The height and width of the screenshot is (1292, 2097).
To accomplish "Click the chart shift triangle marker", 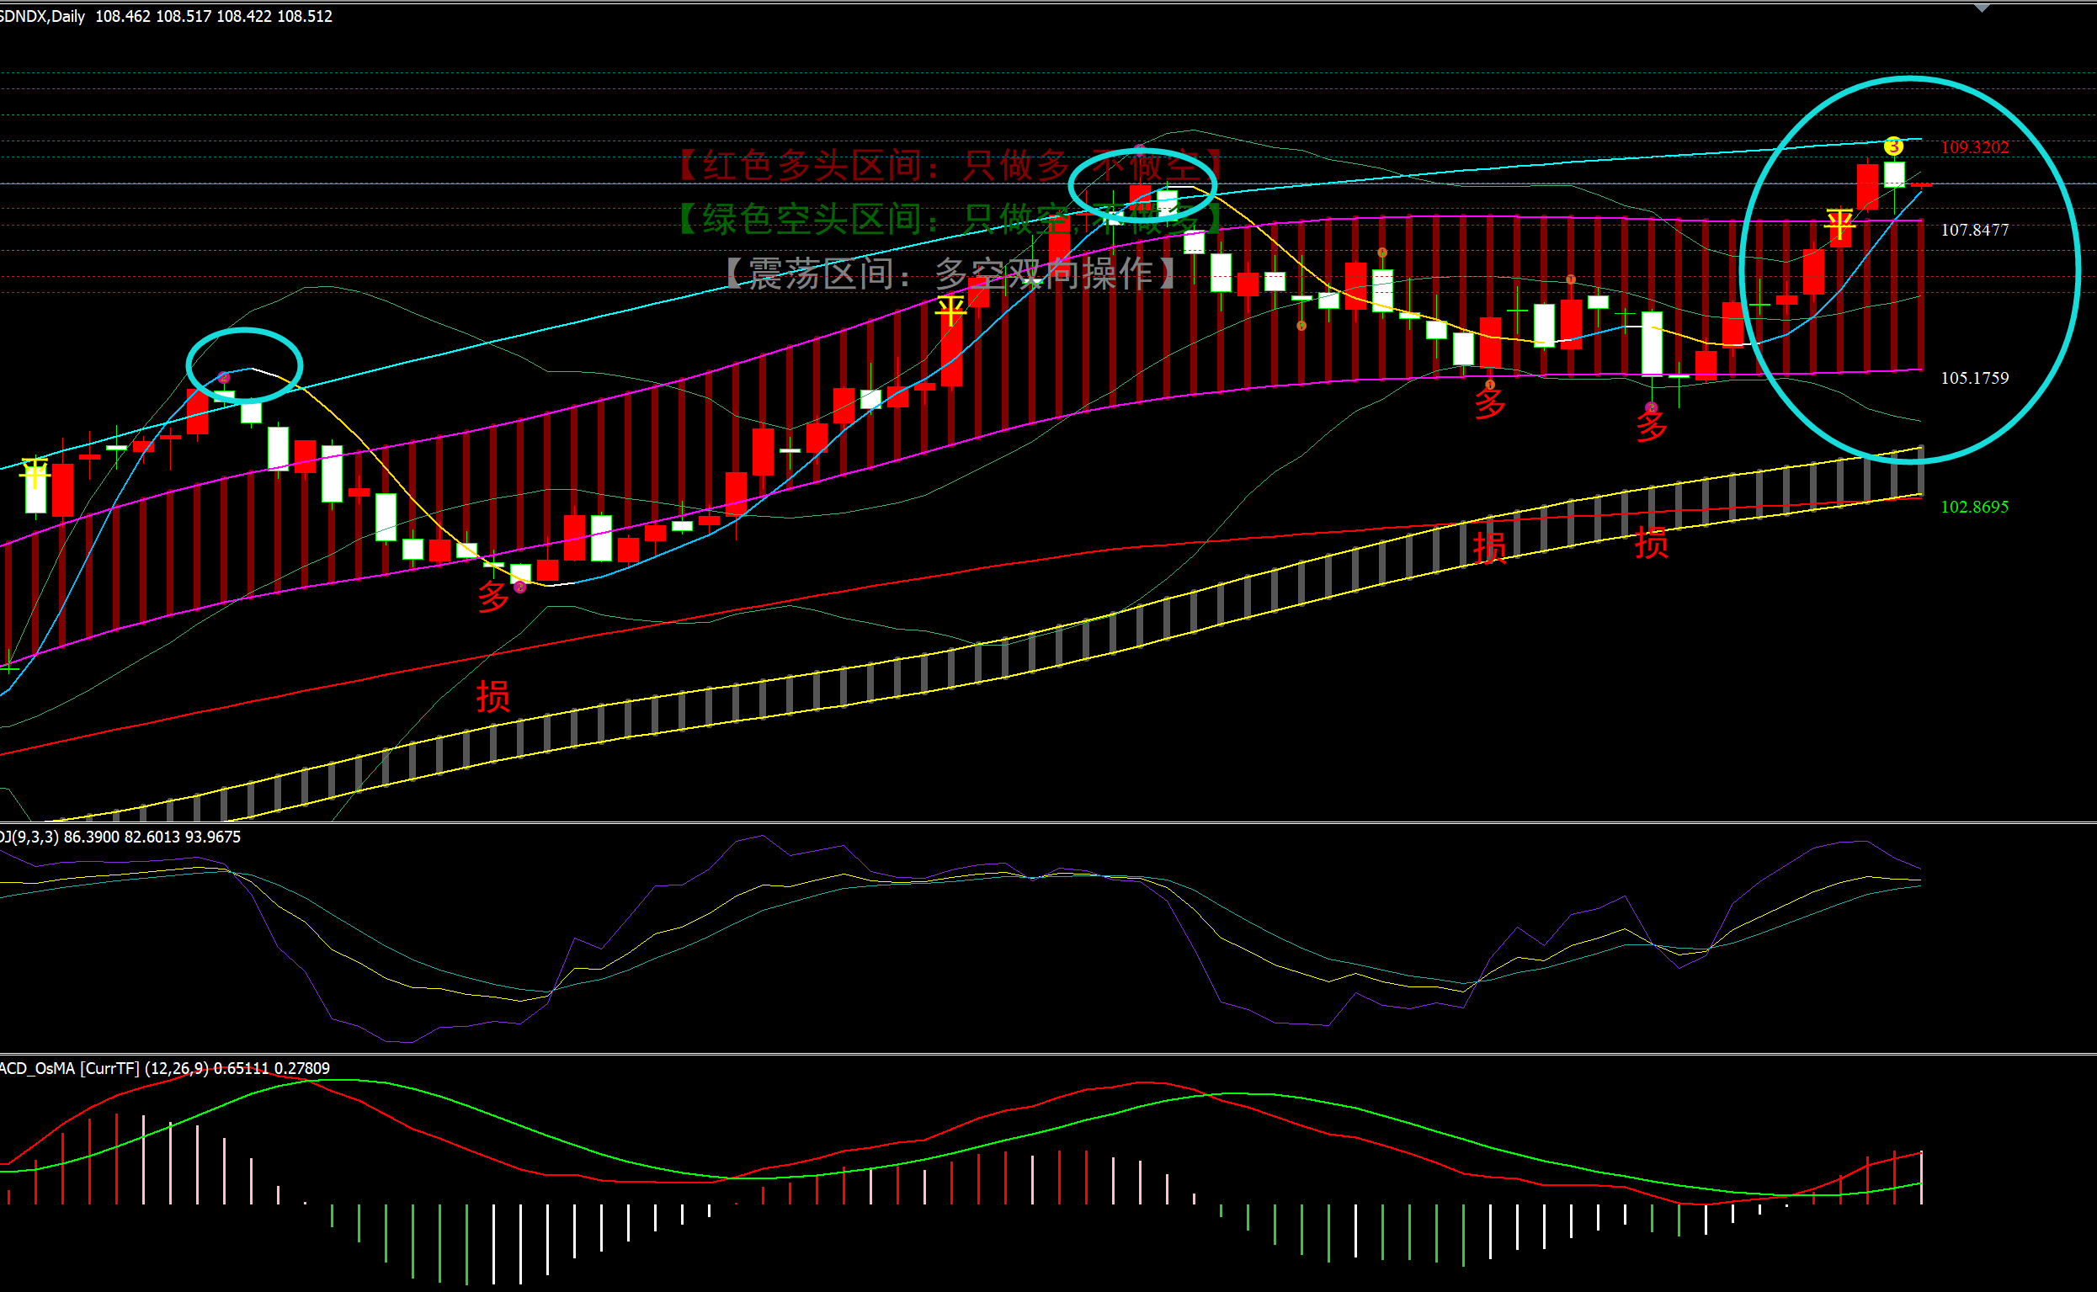I will point(1982,8).
